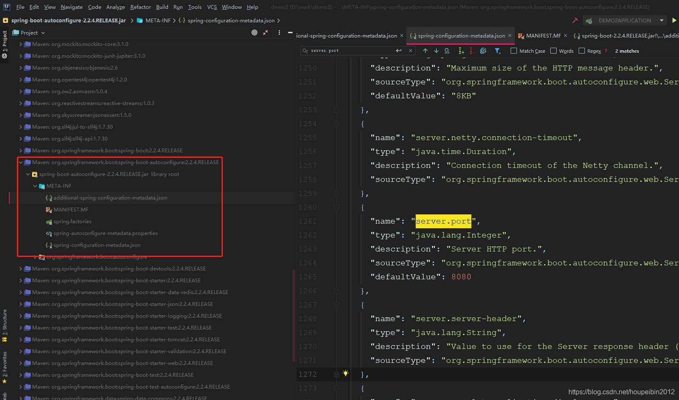Expand Maven: spring-boot-devtools:2.2.4.RELEASE
Image resolution: width=679 pixels, height=400 pixels.
click(x=20, y=268)
